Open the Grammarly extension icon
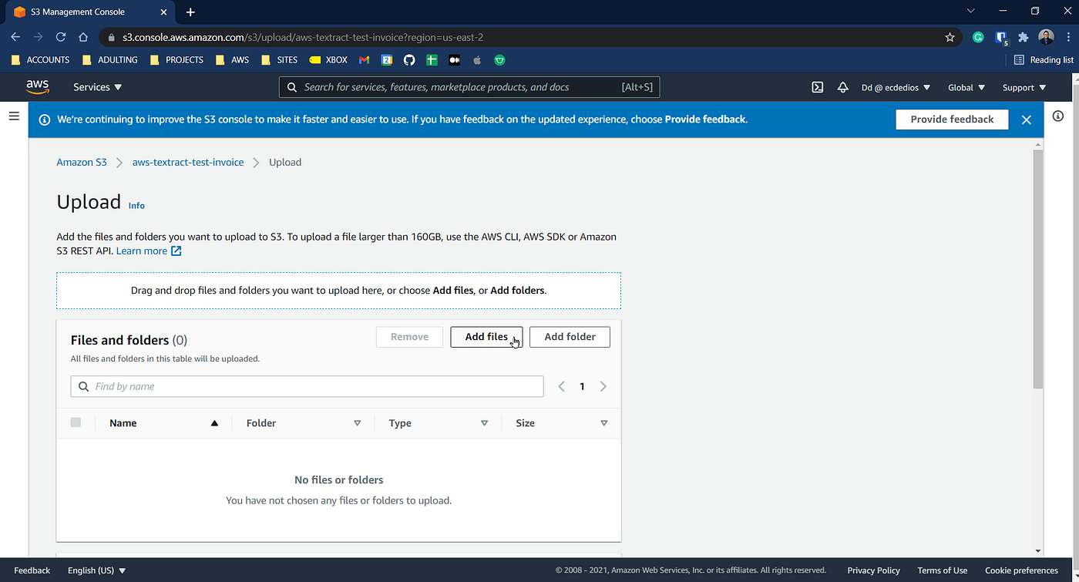 [978, 37]
